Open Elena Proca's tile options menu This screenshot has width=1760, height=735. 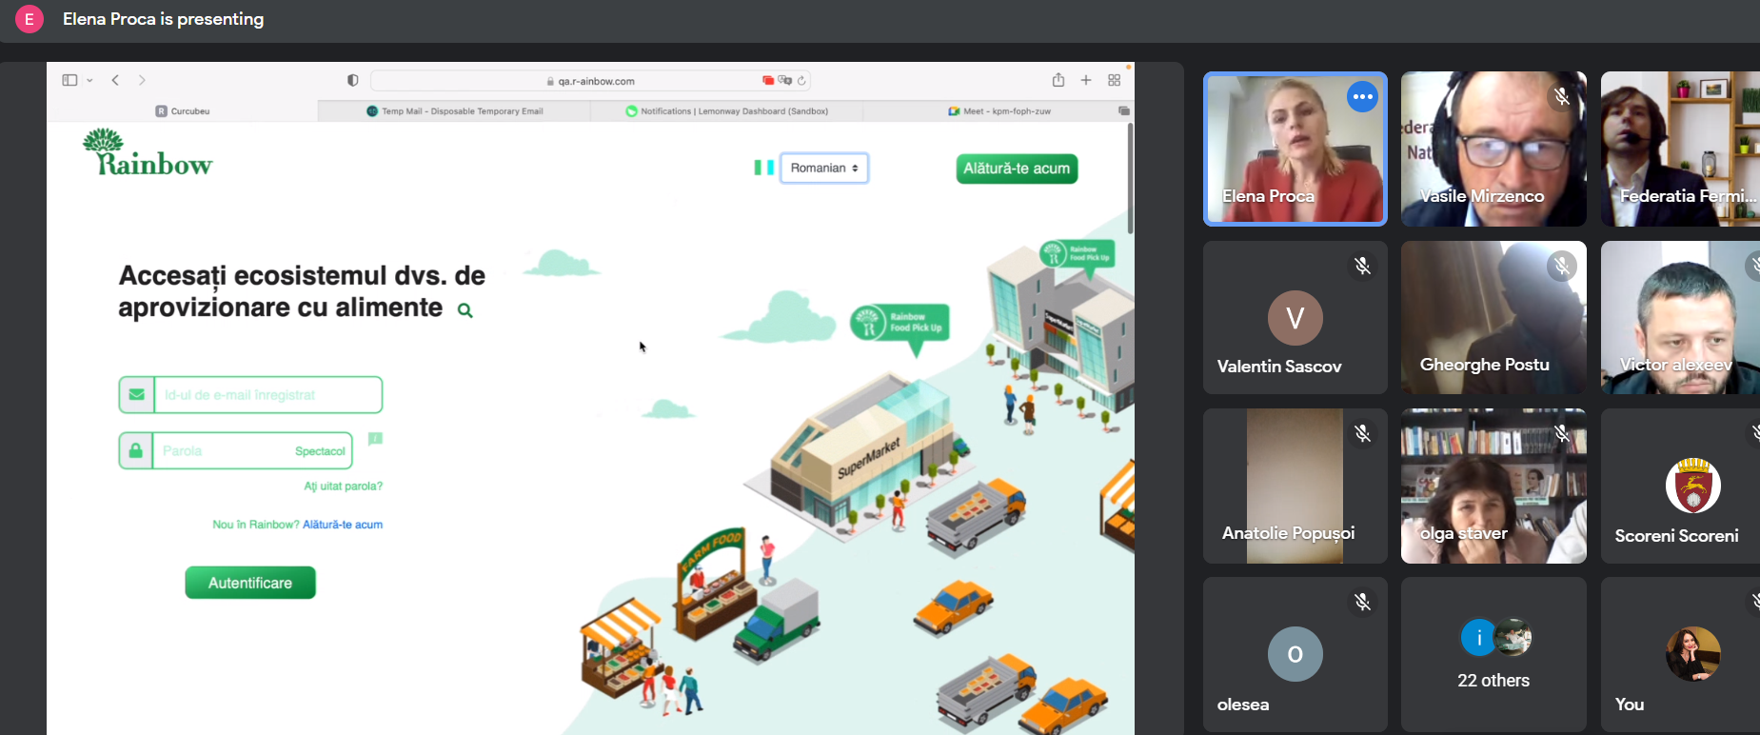point(1362,97)
